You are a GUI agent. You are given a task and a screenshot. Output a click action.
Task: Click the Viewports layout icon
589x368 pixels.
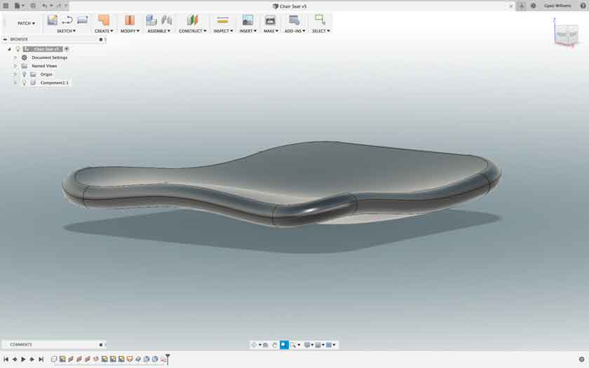pyautogui.click(x=329, y=345)
